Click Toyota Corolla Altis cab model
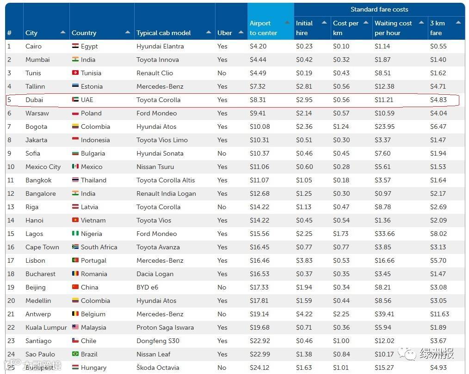 pyautogui.click(x=166, y=180)
